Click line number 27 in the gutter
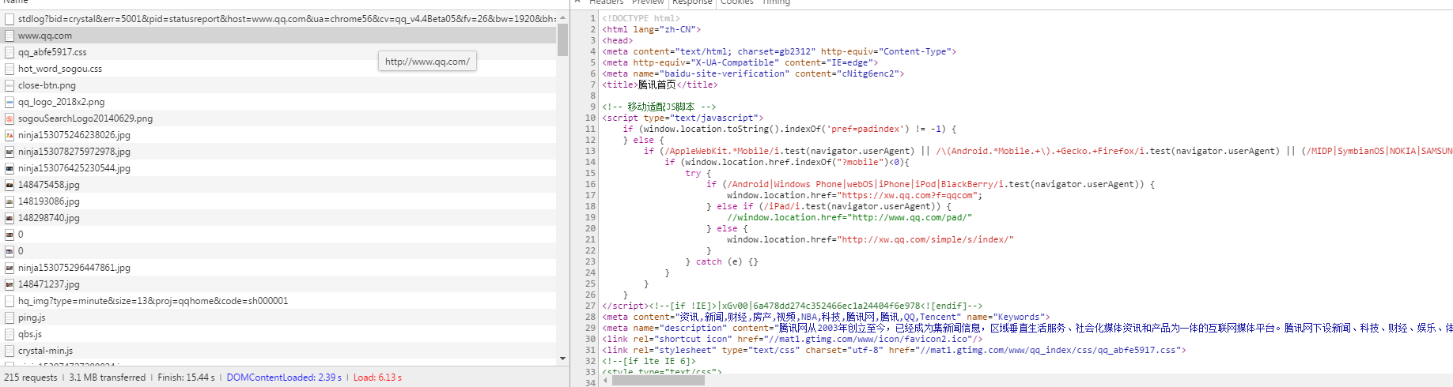The image size is (1453, 387). [x=590, y=306]
